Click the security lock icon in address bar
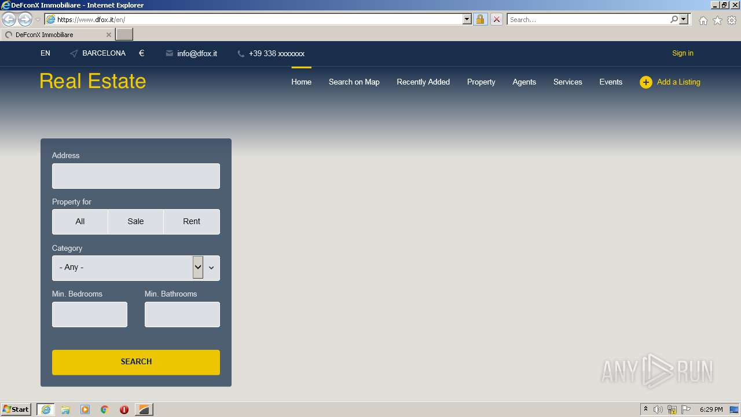 (480, 19)
